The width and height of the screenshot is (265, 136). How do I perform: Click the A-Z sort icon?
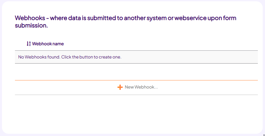pyautogui.click(x=29, y=44)
